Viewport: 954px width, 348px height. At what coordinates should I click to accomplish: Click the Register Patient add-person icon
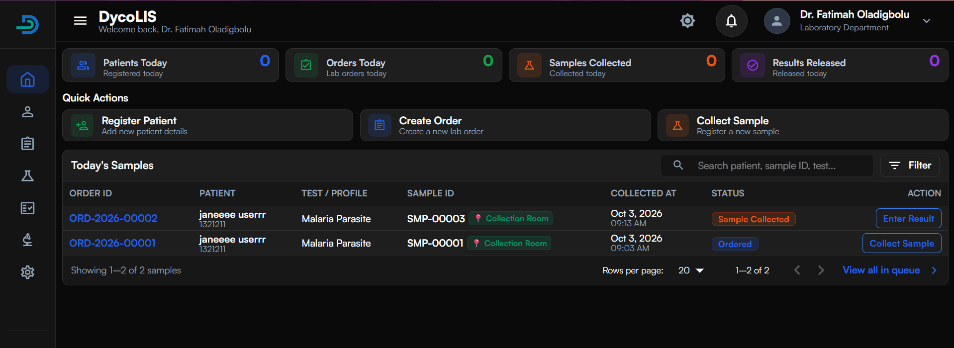click(x=82, y=125)
